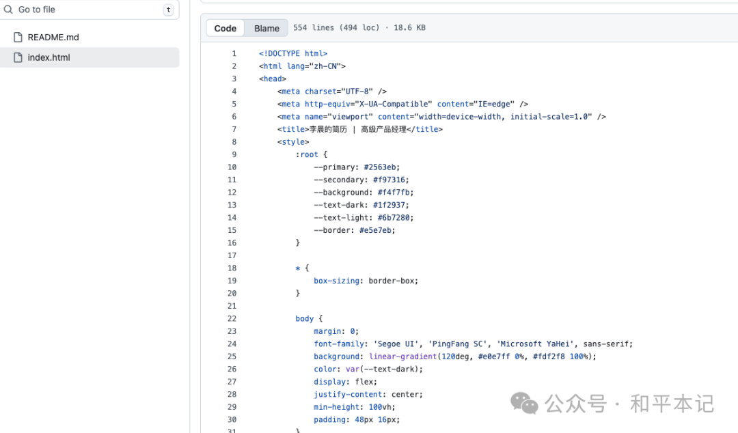Click the ':root {' selector line
The image size is (738, 433).
311,154
